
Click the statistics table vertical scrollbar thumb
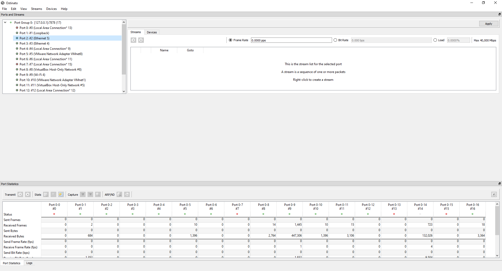(x=497, y=220)
